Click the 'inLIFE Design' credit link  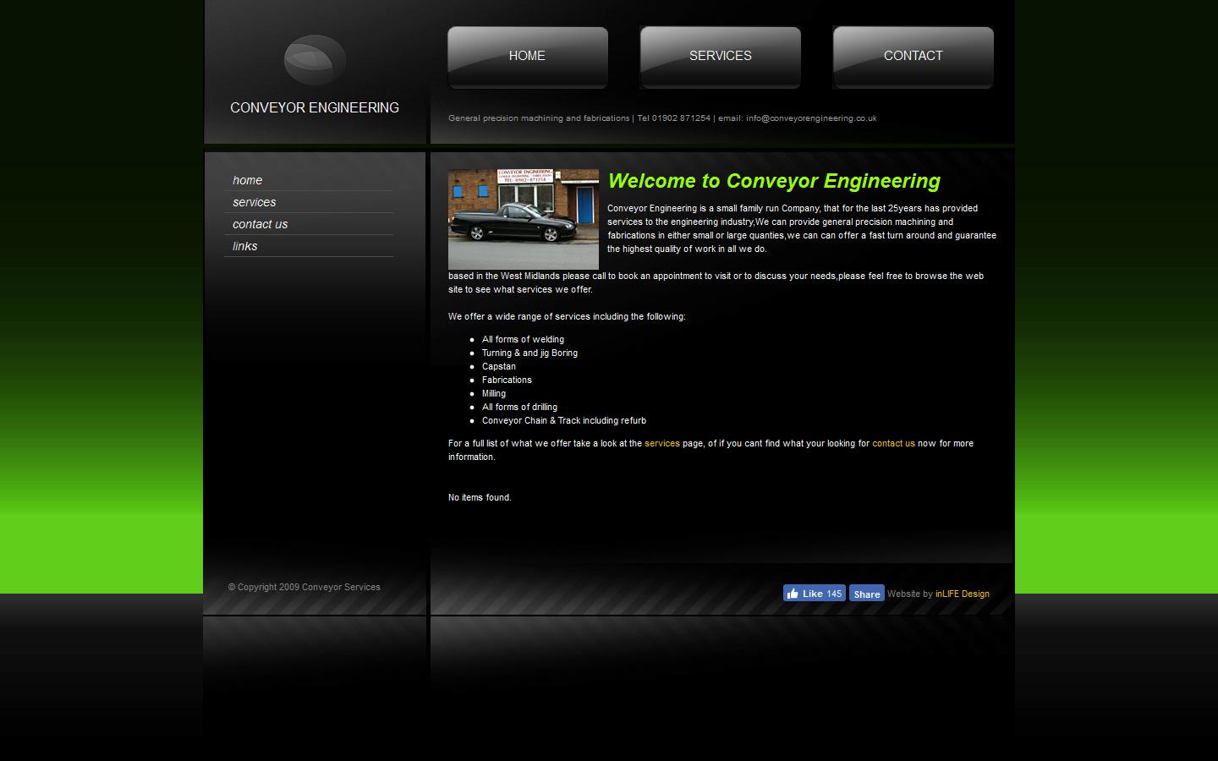[962, 594]
